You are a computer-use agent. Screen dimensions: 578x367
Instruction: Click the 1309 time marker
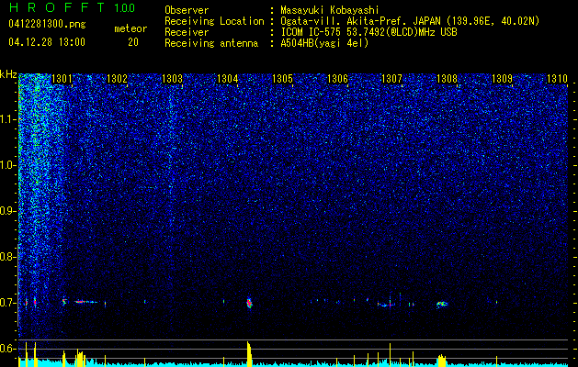(502, 78)
